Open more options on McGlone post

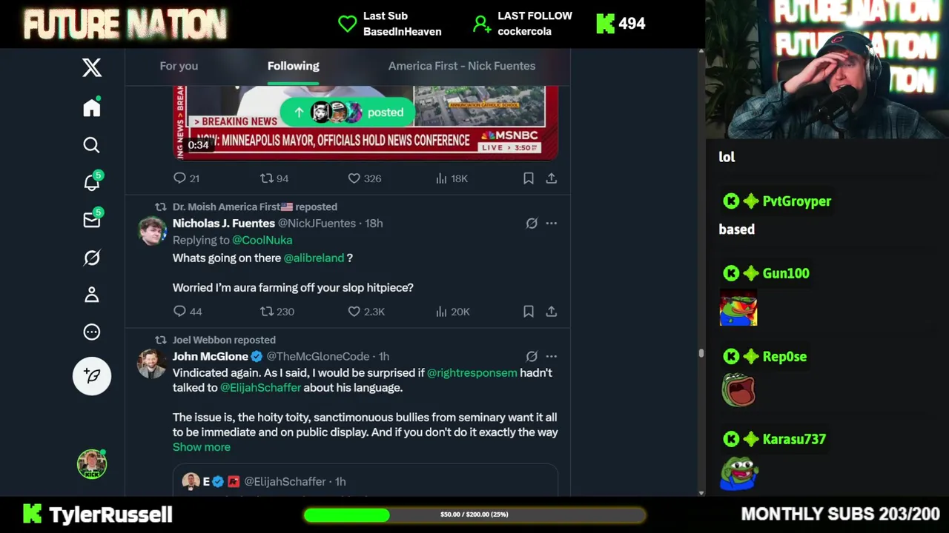[552, 356]
